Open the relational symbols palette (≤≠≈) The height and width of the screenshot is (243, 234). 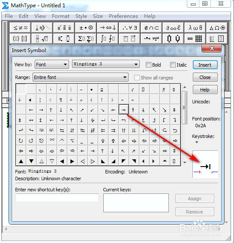click(20, 28)
